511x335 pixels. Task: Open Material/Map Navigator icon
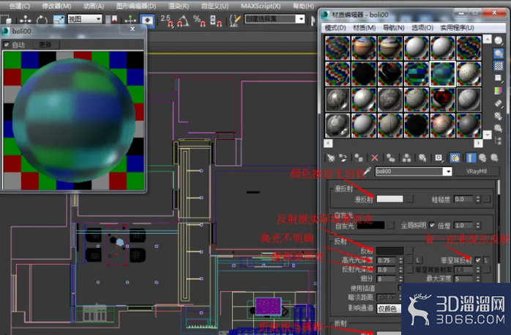click(499, 141)
